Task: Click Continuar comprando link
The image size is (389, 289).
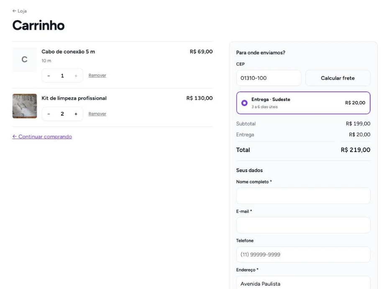Action: click(42, 137)
